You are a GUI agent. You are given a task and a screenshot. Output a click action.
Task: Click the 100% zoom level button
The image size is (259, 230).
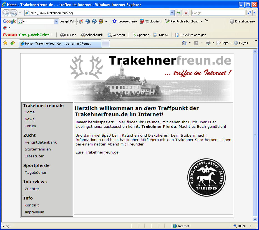[x=240, y=226]
